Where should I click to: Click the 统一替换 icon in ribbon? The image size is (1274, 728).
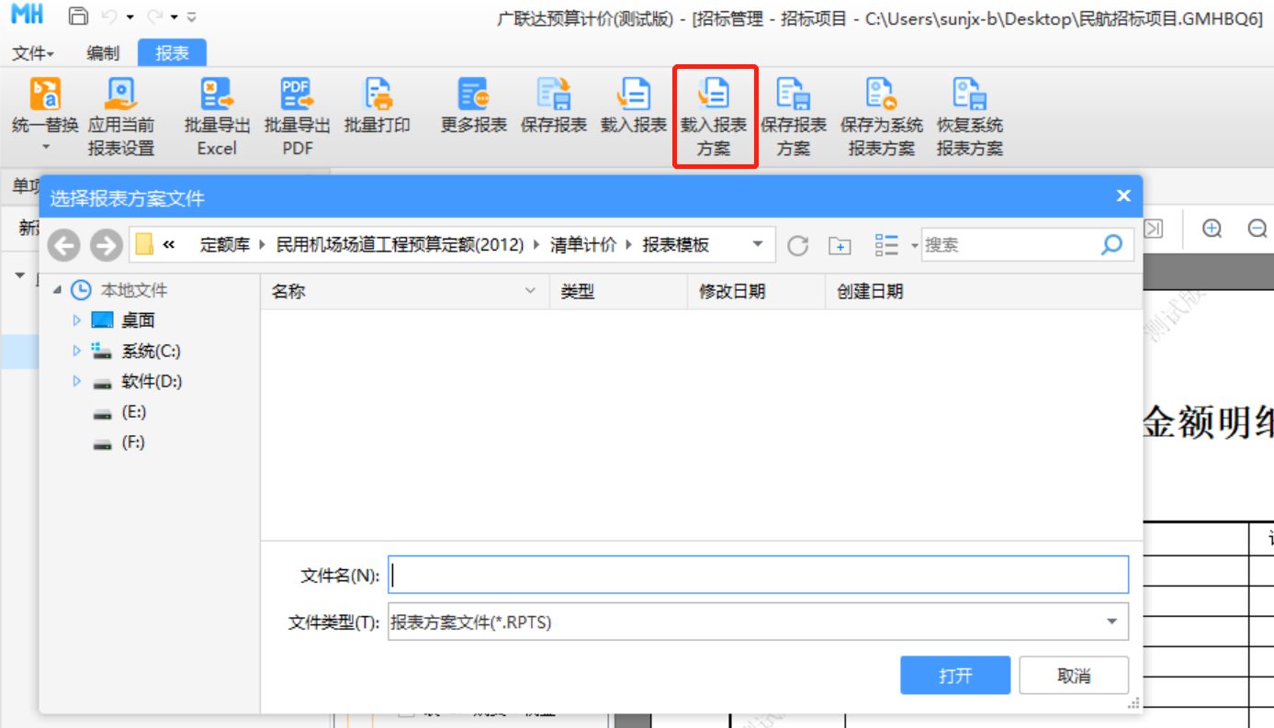tap(45, 95)
